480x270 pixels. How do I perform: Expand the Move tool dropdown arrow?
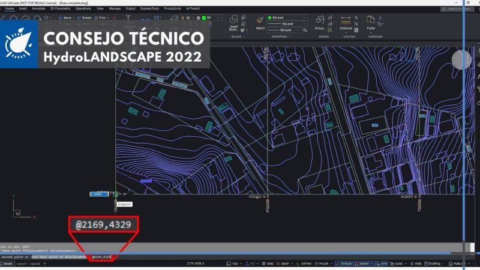(x=74, y=18)
